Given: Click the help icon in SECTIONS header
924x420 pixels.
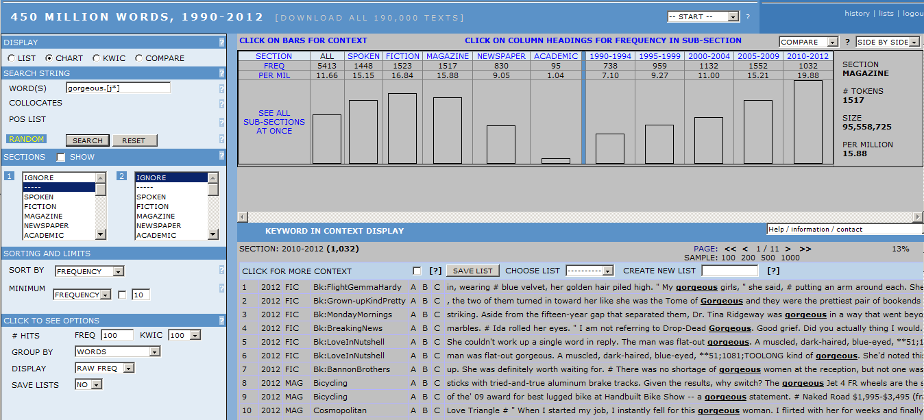Looking at the screenshot, I should [x=221, y=156].
